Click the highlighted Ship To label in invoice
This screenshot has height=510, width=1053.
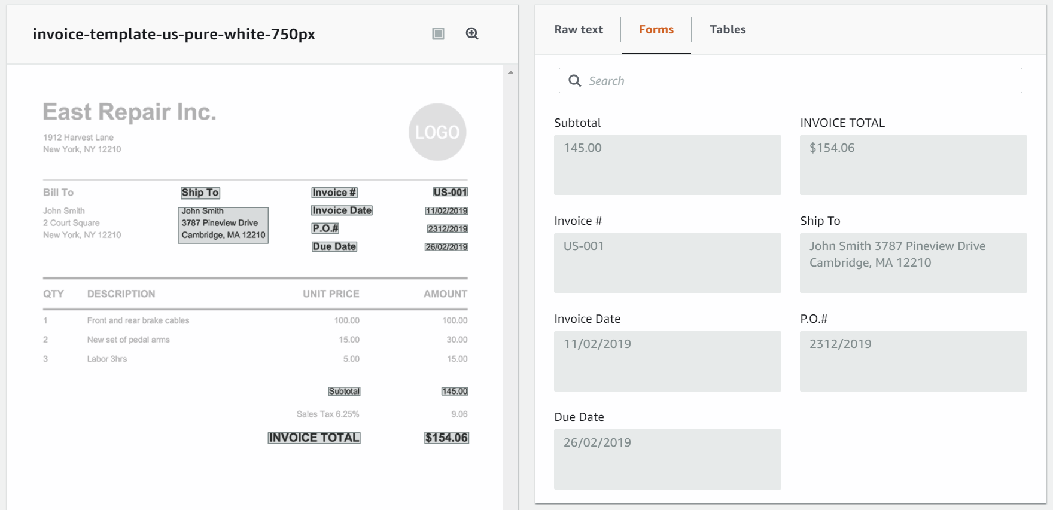pos(200,193)
